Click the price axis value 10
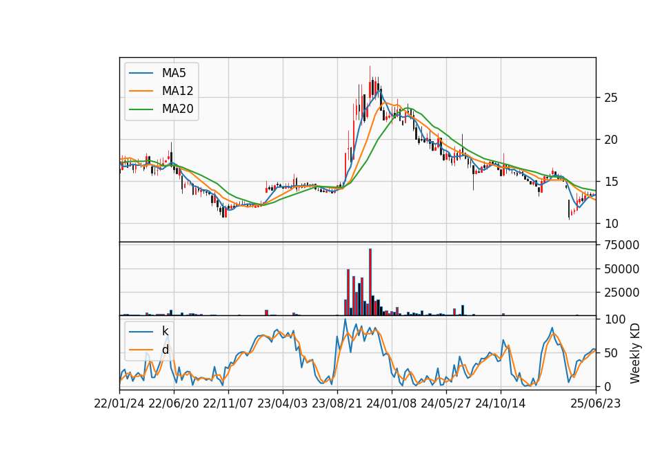The image size is (662, 475). 611,224
